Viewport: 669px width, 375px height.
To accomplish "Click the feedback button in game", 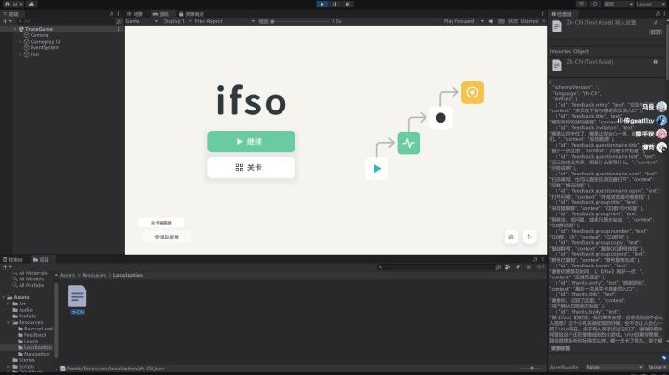I will (x=166, y=237).
